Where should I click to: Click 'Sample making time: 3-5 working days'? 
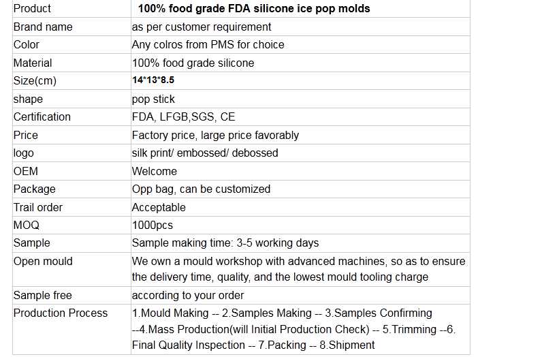[225, 243]
